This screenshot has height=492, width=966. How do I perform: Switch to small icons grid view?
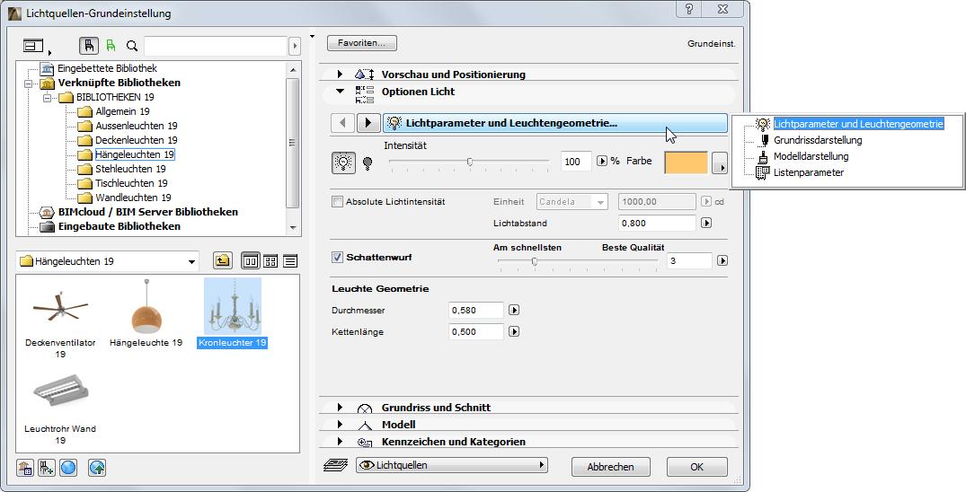point(270,261)
